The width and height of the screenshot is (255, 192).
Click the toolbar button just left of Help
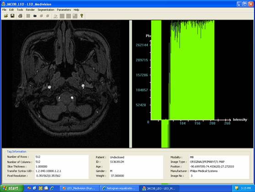coord(75,16)
